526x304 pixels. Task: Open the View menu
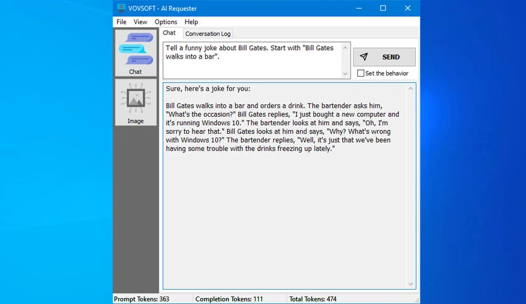(140, 22)
